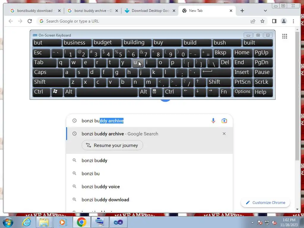
Task: Click the address bar URL field
Action: 143,21
